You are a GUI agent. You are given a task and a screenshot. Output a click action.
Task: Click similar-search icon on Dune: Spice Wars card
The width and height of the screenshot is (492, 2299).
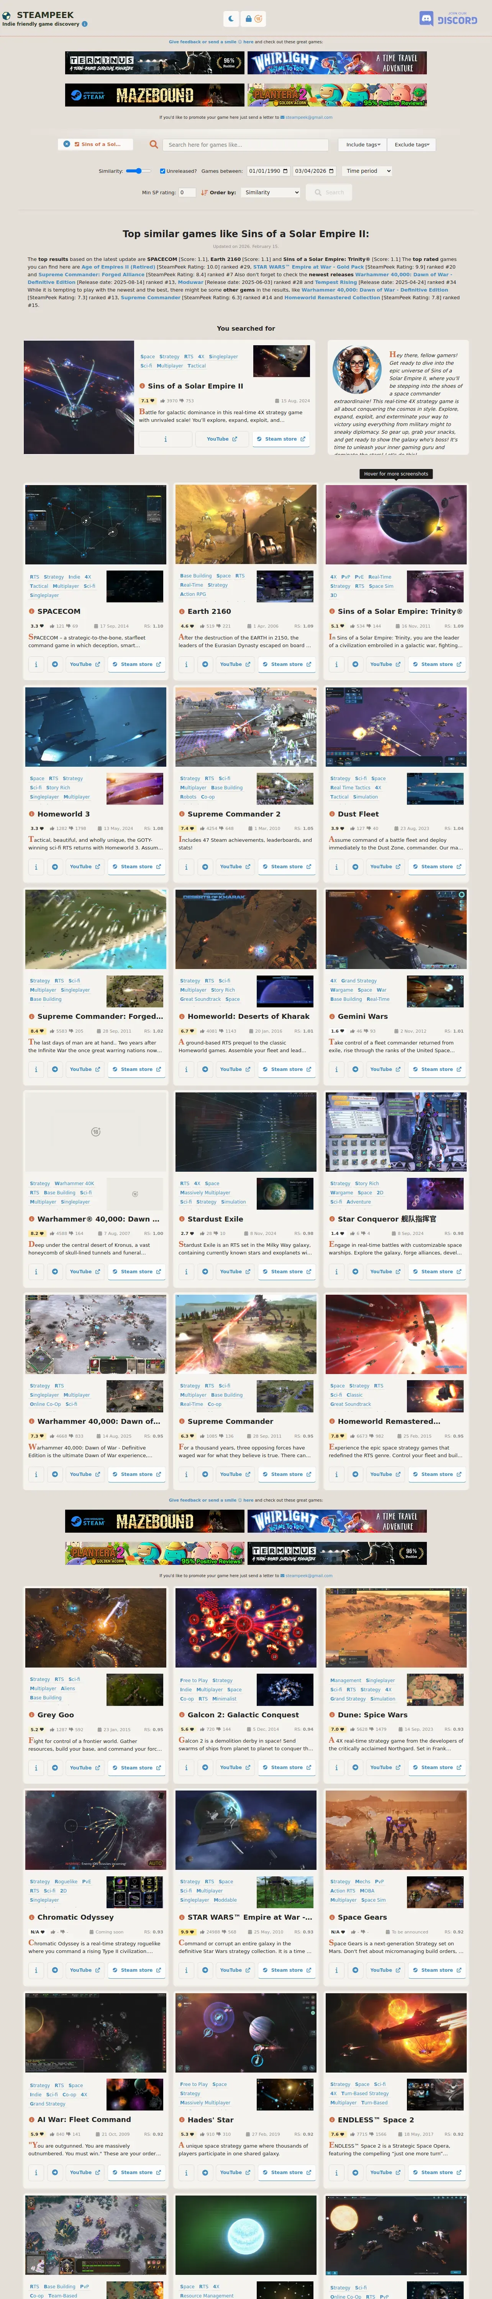pos(354,1767)
